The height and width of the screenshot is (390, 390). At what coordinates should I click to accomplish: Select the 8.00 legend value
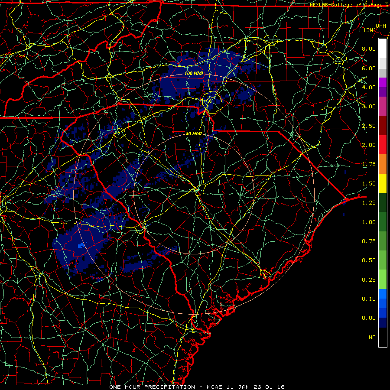click(369, 49)
